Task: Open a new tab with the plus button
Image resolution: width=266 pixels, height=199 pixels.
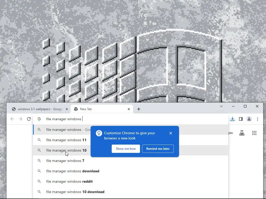Action: click(139, 109)
